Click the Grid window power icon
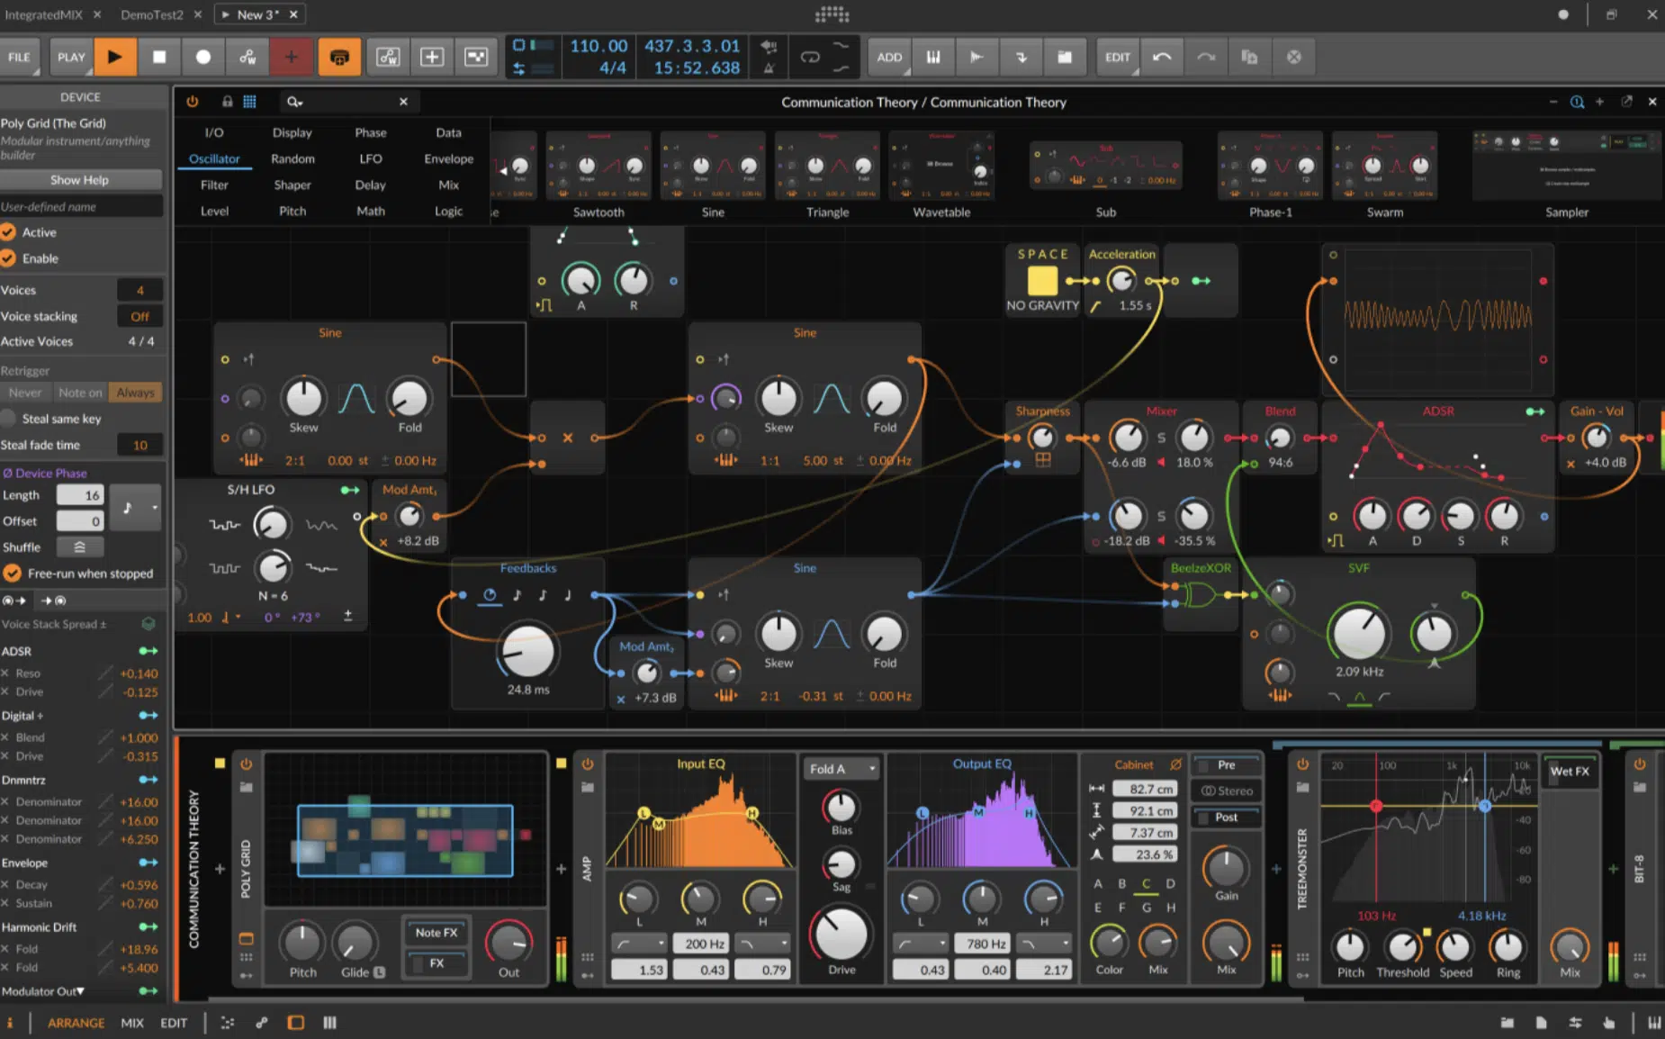Screen dimensions: 1665x1039 pyautogui.click(x=193, y=102)
